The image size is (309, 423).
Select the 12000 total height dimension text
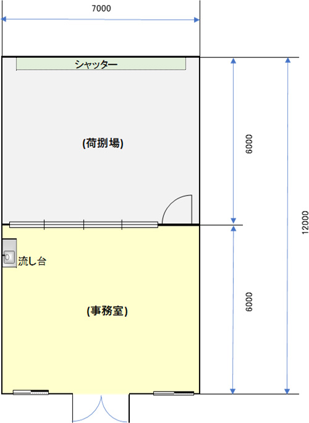click(x=305, y=223)
